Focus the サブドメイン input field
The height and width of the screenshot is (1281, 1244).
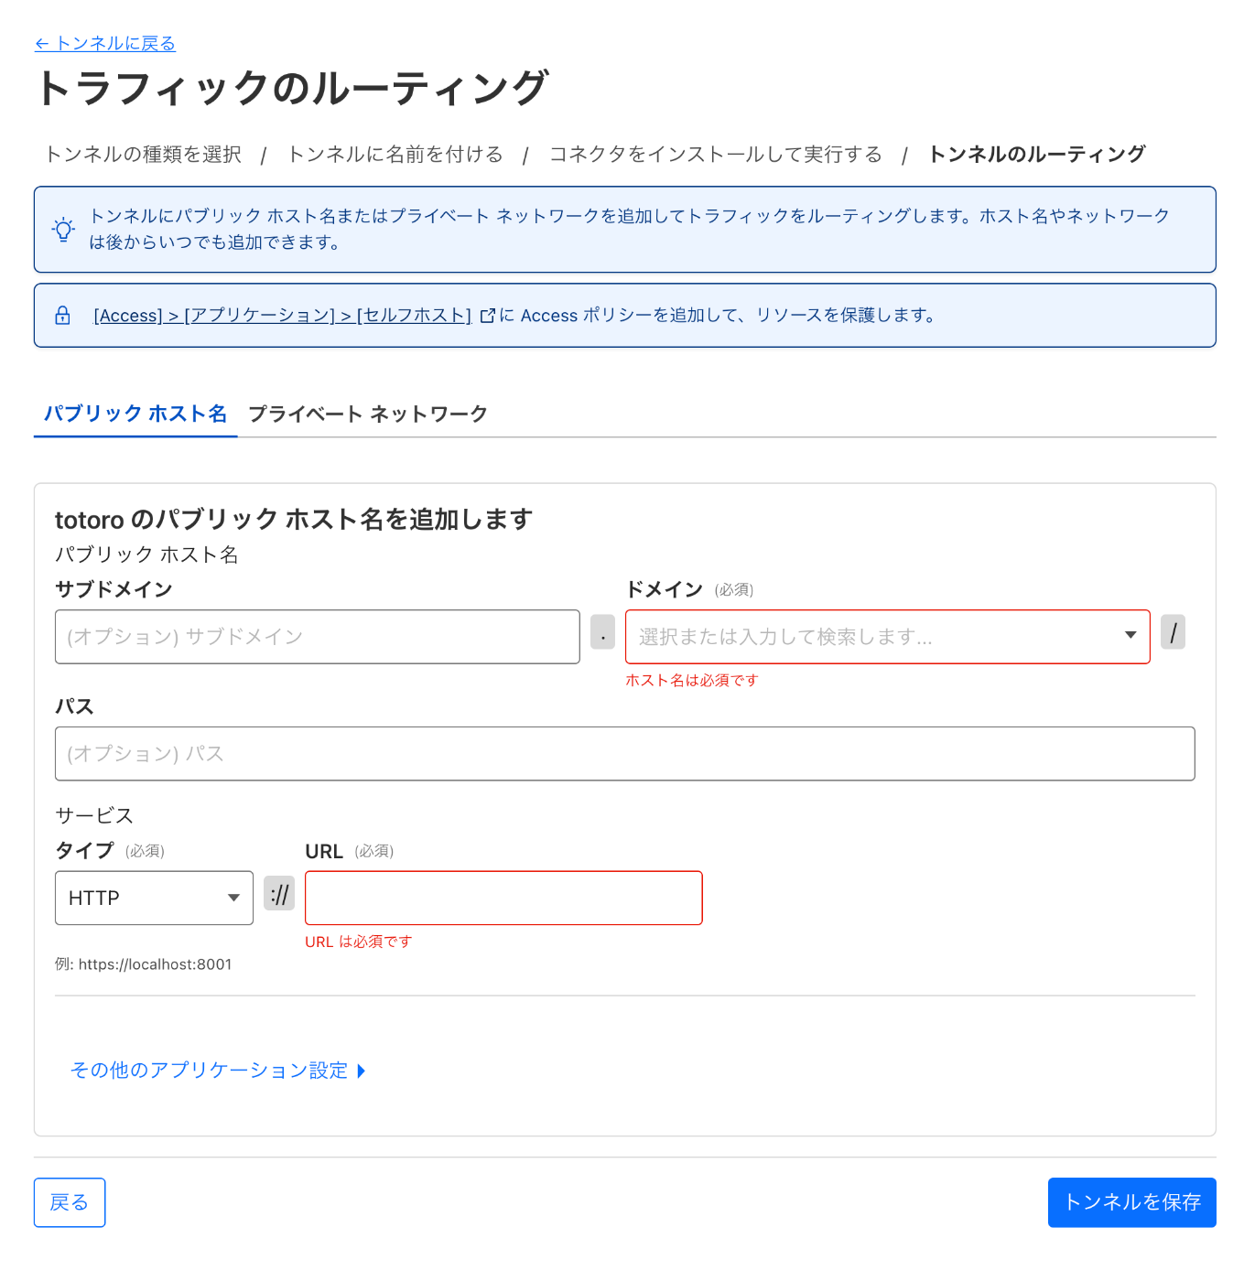(318, 637)
